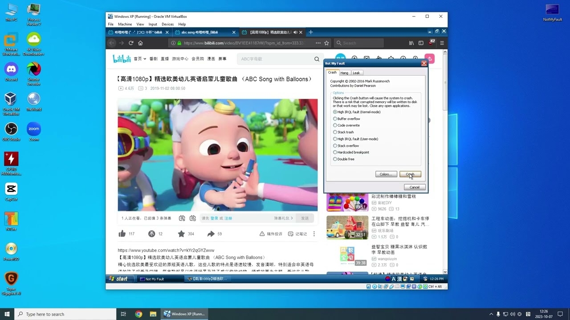The image size is (570, 320).
Task: Open the excavator video thumbnail 32:51
Action: (347, 227)
